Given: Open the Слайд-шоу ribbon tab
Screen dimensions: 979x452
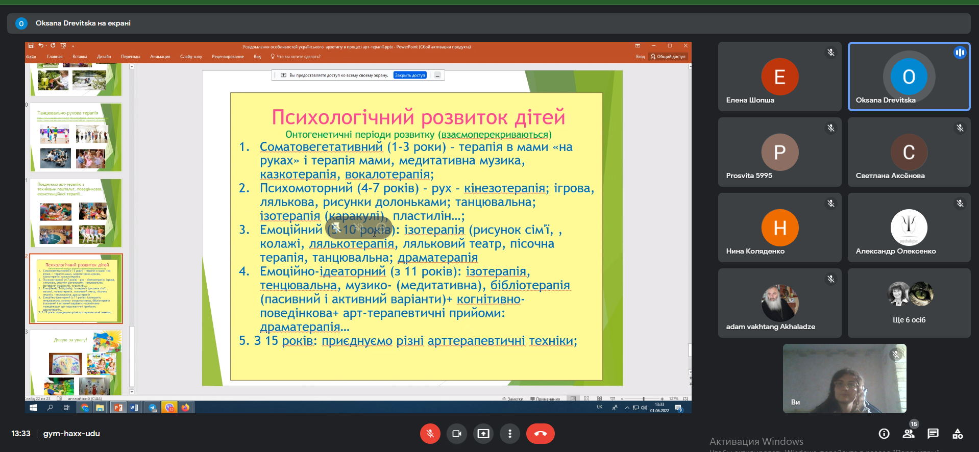Looking at the screenshot, I should (x=191, y=57).
